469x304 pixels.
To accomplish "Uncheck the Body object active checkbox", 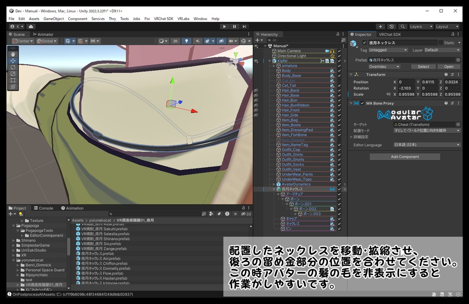I will point(339,71).
